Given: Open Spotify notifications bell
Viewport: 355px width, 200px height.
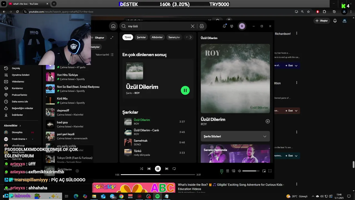Looking at the screenshot, I should (x=224, y=26).
